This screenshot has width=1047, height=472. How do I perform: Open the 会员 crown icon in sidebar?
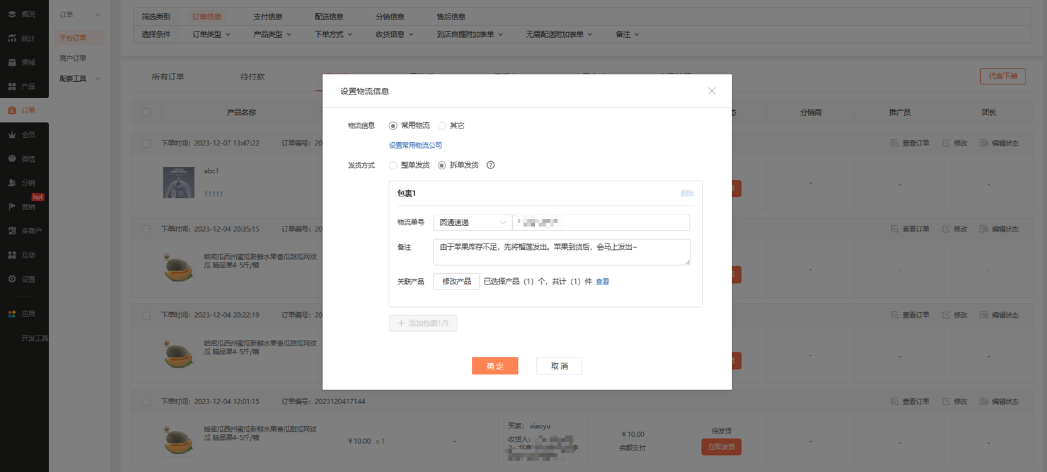(x=12, y=135)
